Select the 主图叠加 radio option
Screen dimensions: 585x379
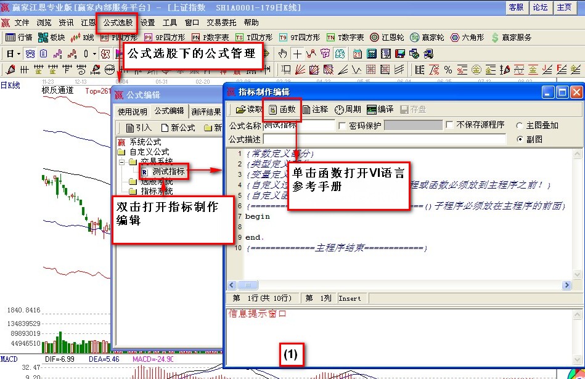tap(520, 125)
